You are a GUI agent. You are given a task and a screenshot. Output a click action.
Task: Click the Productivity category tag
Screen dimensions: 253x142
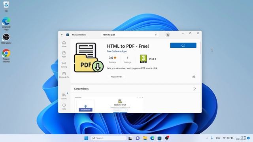pyautogui.click(x=116, y=77)
